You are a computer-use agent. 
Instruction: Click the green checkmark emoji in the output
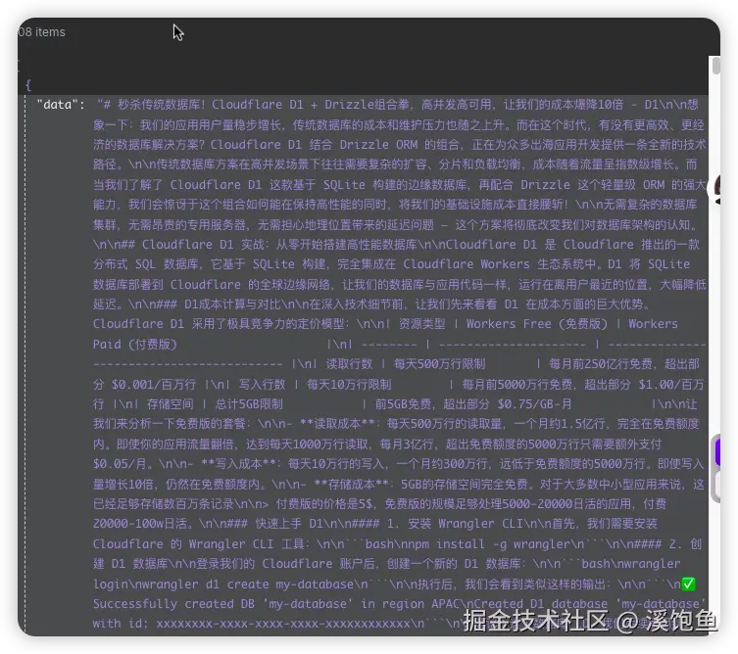click(x=688, y=584)
